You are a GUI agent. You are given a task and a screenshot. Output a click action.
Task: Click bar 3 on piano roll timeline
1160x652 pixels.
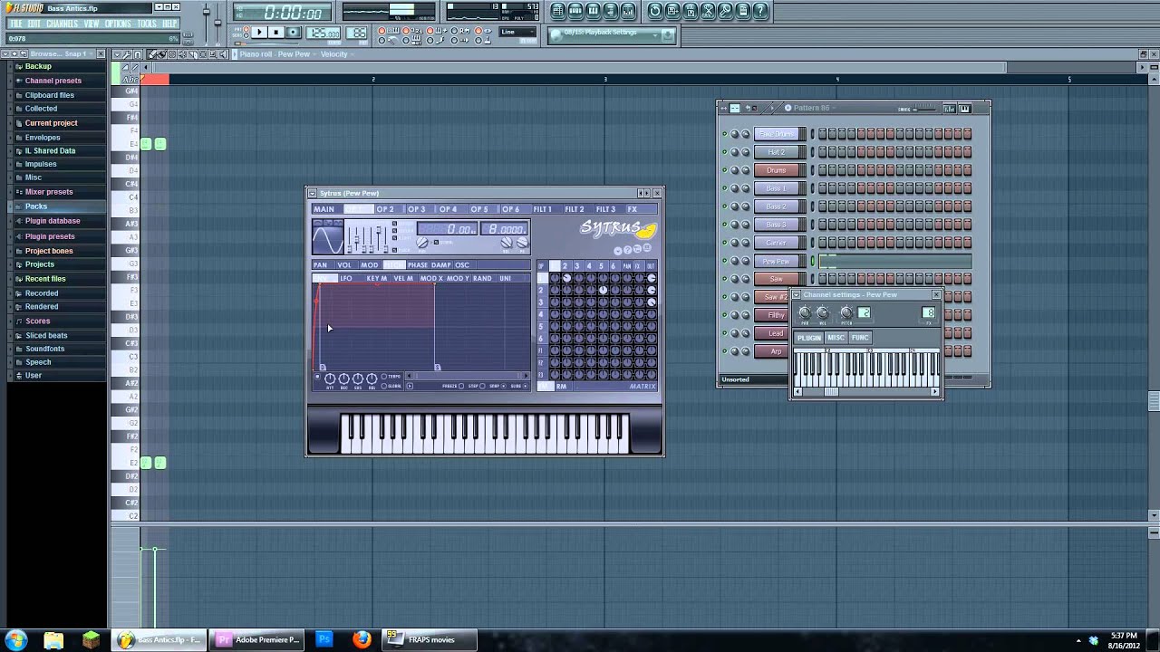[x=605, y=80]
